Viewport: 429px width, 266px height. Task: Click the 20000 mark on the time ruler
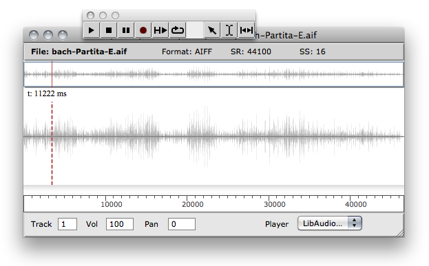tap(193, 204)
